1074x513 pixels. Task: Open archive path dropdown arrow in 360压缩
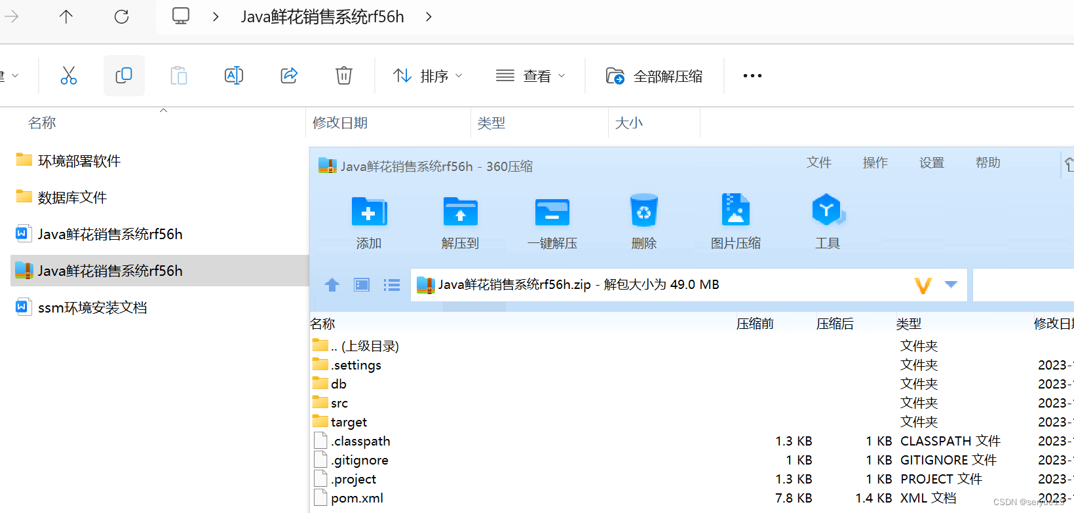[951, 284]
